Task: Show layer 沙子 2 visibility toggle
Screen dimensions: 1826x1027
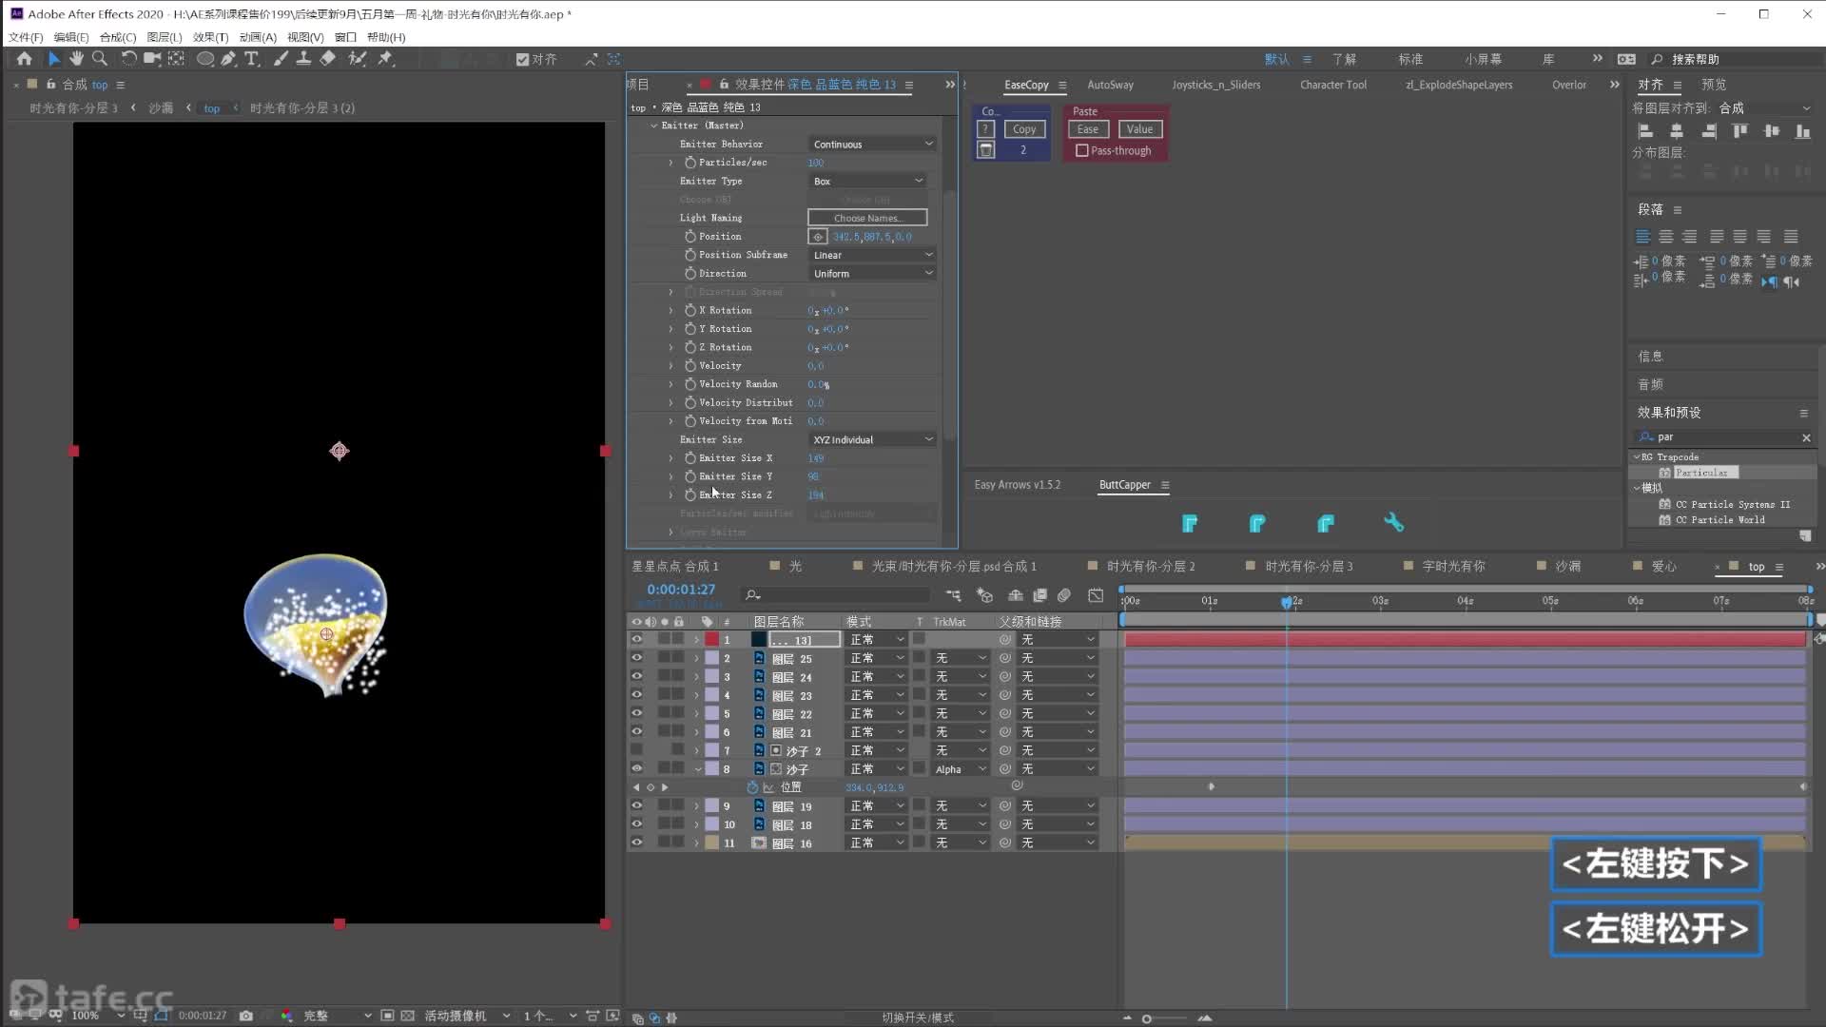Action: [636, 750]
